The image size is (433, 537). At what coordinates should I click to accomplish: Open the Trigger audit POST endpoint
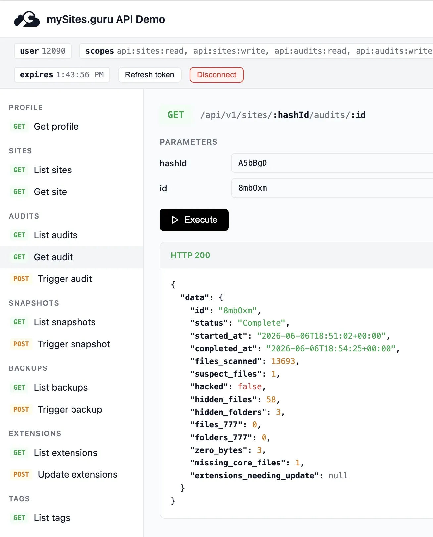click(72, 279)
